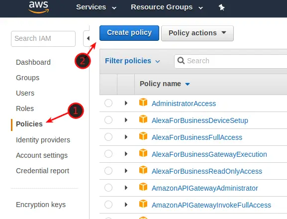Open Encryption keys in sidebar
The width and height of the screenshot is (287, 219).
click(x=41, y=205)
